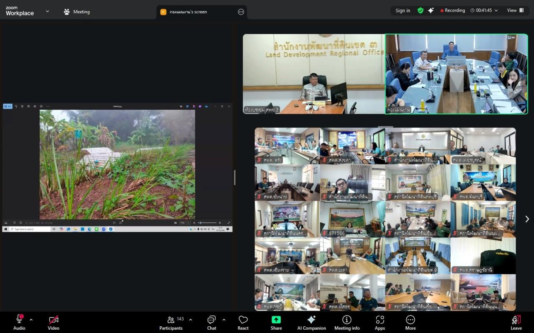
Task: Select the กองแผนงาน active speaker video tile
Action: tap(456, 74)
